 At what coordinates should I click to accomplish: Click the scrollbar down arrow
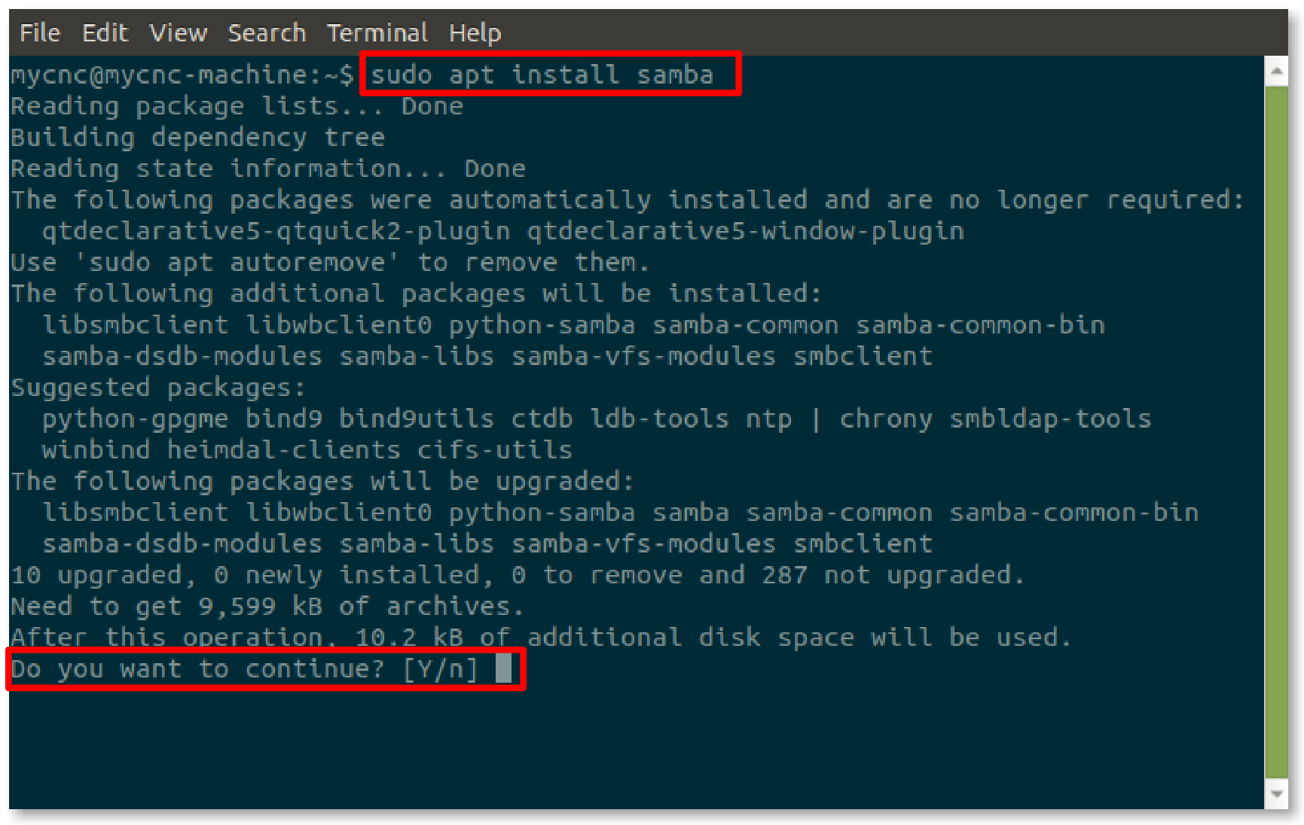pos(1276,794)
